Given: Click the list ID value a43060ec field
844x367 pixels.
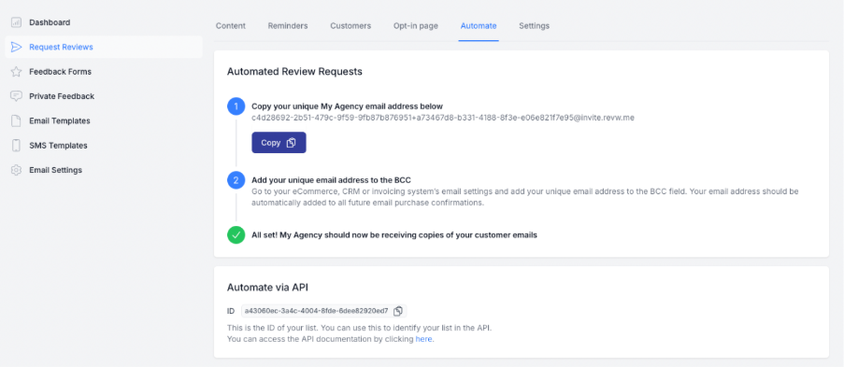Looking at the screenshot, I should click(317, 311).
